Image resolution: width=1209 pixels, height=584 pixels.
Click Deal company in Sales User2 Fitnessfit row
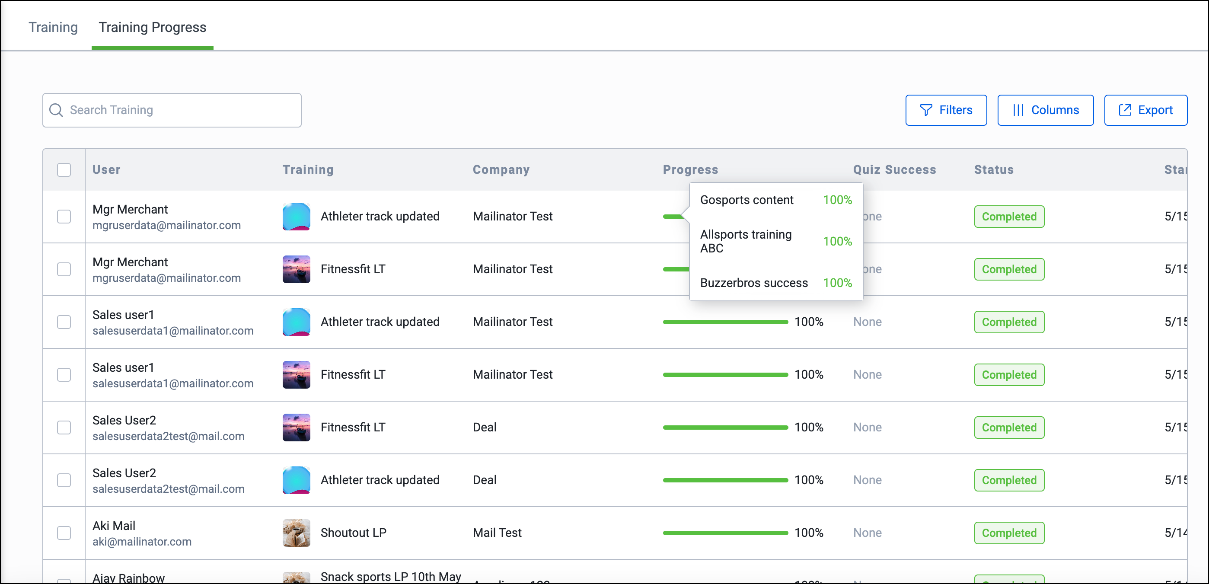coord(485,427)
